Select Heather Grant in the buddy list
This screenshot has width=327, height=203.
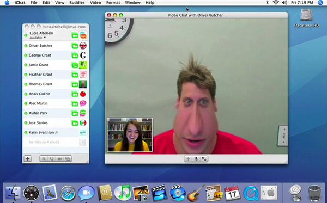click(56, 75)
